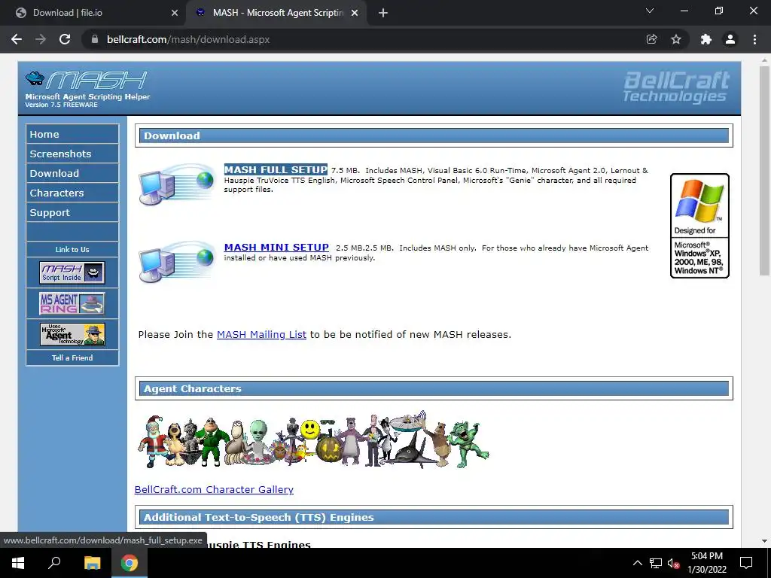The height and width of the screenshot is (578, 771).
Task: Click the muted volume tray icon
Action: point(673,563)
